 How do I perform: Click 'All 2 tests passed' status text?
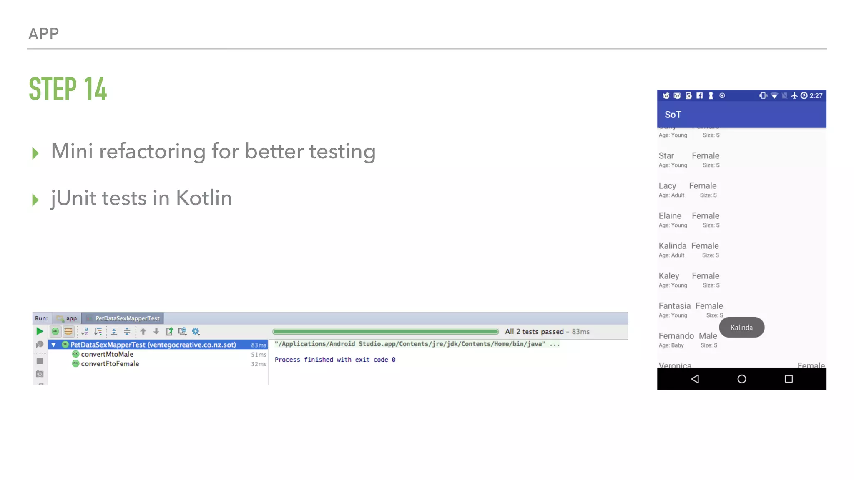(534, 332)
